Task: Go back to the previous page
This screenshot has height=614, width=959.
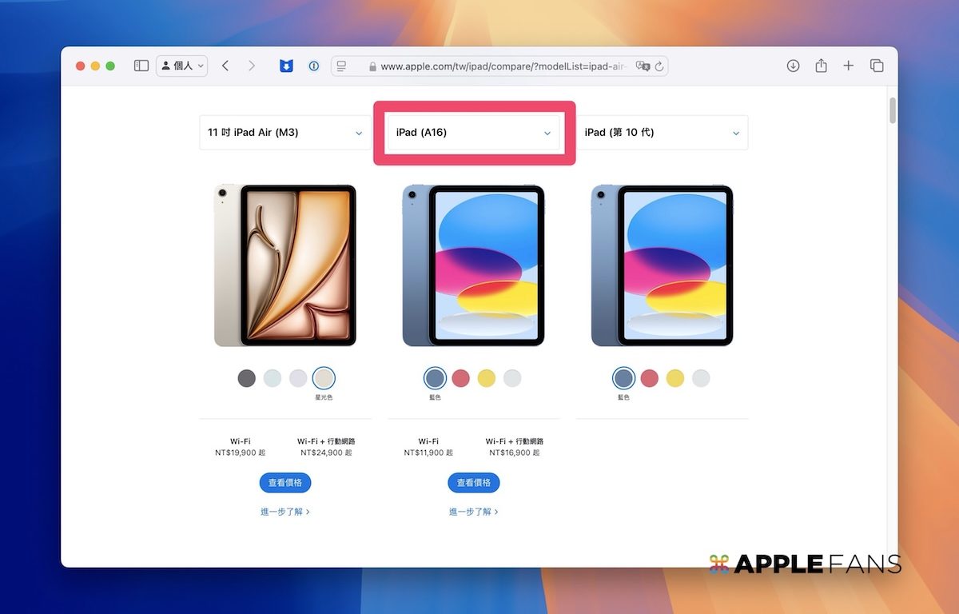Action: click(225, 66)
